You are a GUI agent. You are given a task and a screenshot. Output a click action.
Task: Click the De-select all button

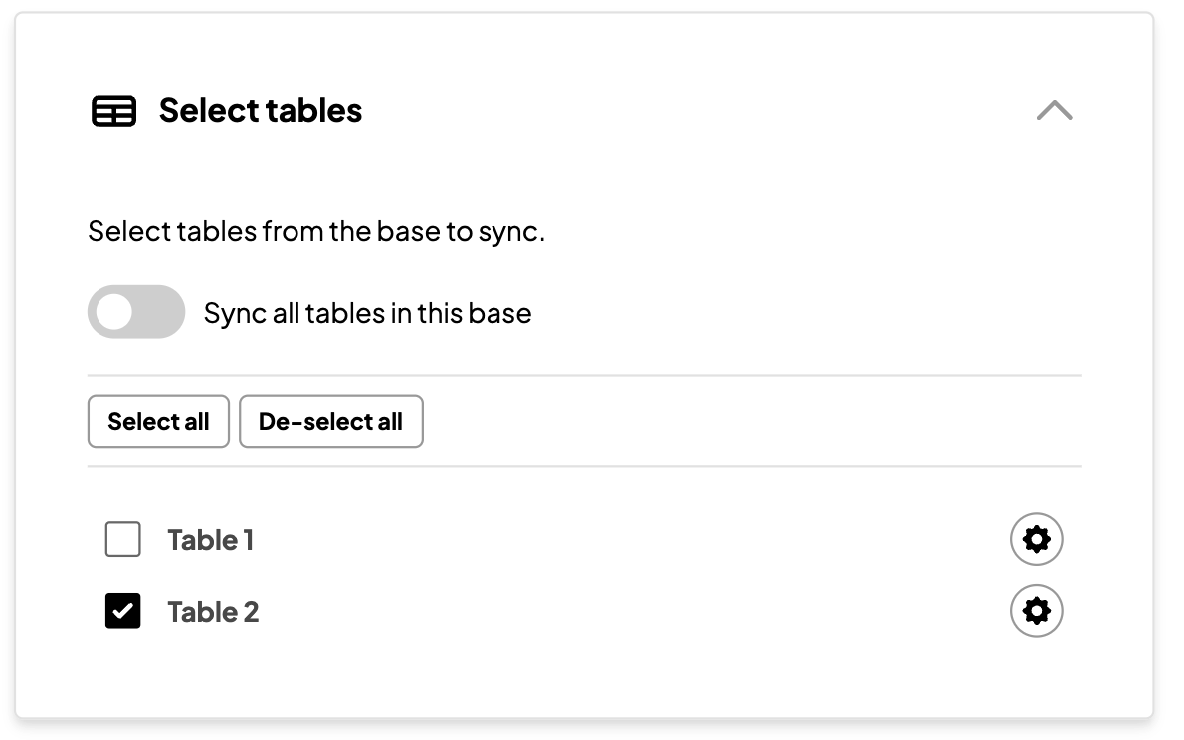331,421
